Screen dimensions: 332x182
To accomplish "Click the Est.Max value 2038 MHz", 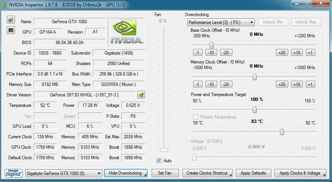I will pyautogui.click(x=133, y=137).
